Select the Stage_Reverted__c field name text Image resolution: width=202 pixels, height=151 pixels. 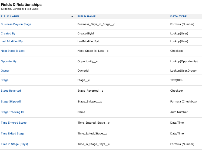(90, 91)
